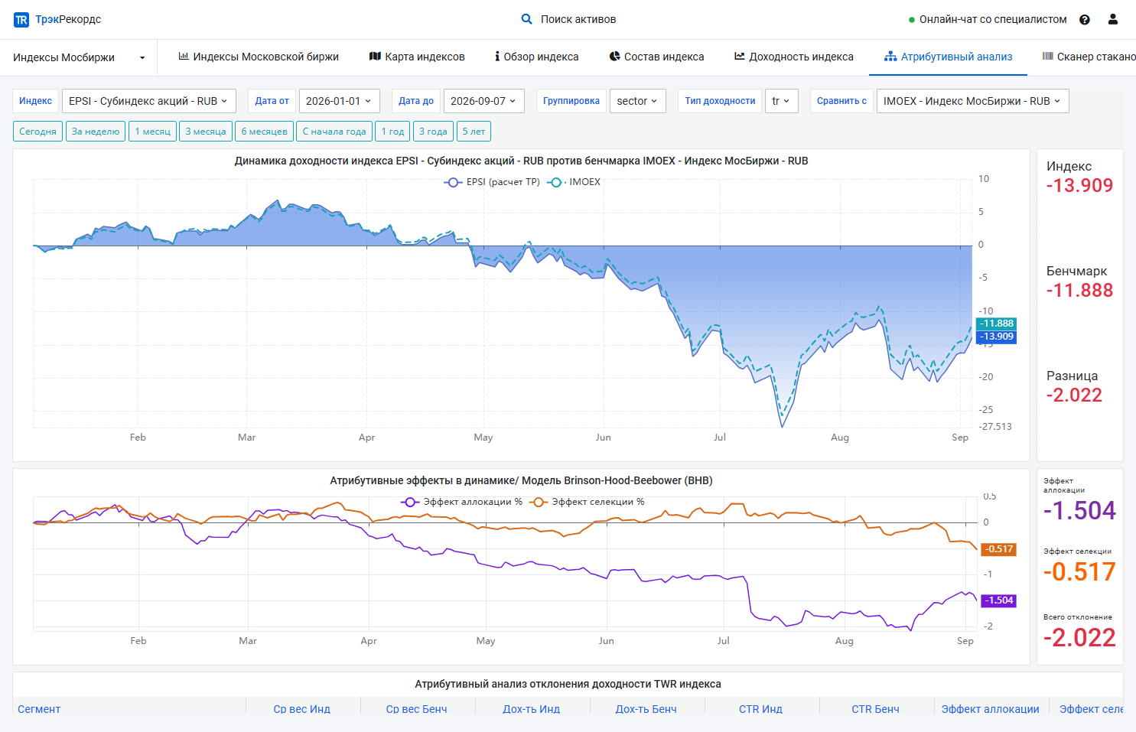The width and height of the screenshot is (1136, 732).
Task: Choose the 1 год period
Action: coord(392,132)
